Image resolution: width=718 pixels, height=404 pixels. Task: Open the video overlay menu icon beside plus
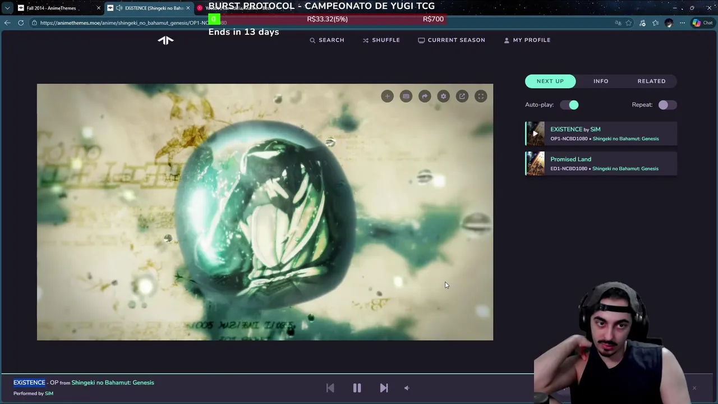click(x=406, y=97)
